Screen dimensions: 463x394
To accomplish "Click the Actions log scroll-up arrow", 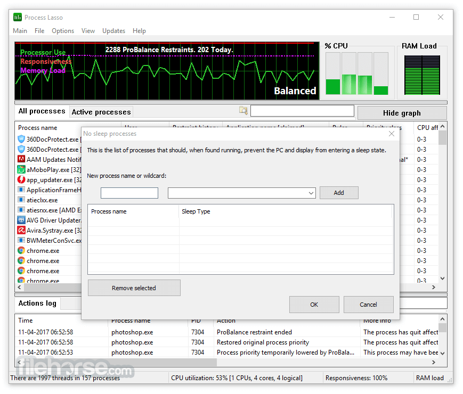I will tap(442, 319).
